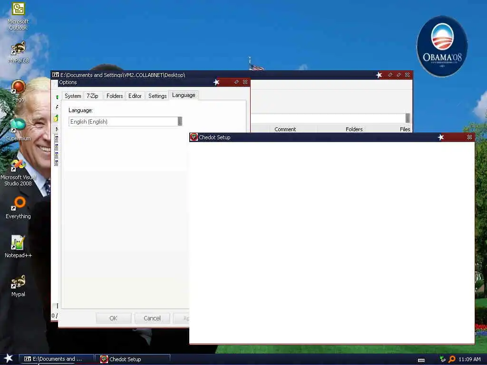Image resolution: width=487 pixels, height=365 pixels.
Task: Click the keyboard icon in system tray
Action: (421, 360)
